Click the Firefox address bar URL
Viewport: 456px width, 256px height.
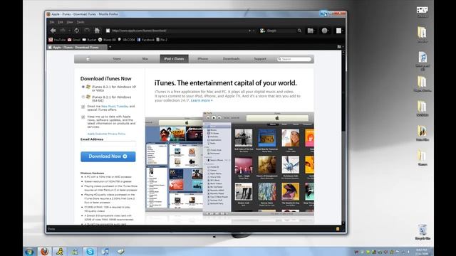139,31
